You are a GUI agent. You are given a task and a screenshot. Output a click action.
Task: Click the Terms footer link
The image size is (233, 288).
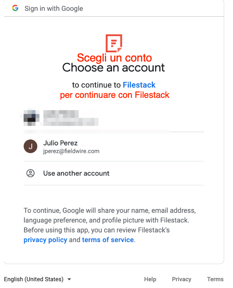click(215, 279)
